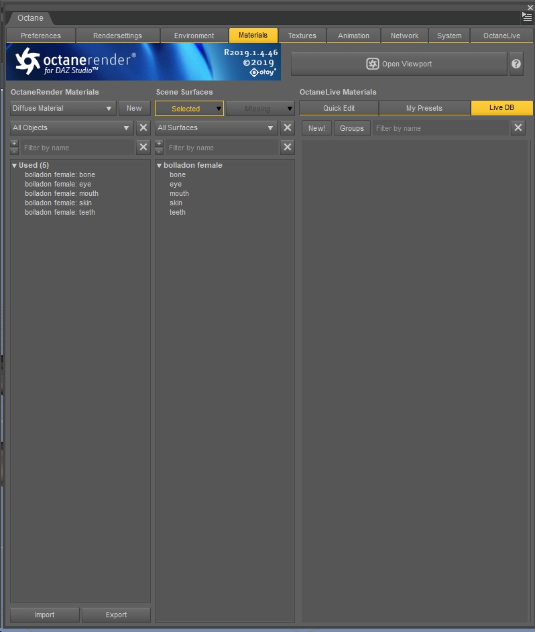Click the help question mark icon
The width and height of the screenshot is (535, 632).
click(x=516, y=64)
